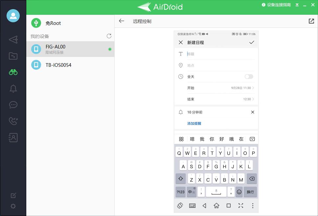This screenshot has width=318, height=216.
Task: Expand the 结束 end time row
Action: coord(221,99)
